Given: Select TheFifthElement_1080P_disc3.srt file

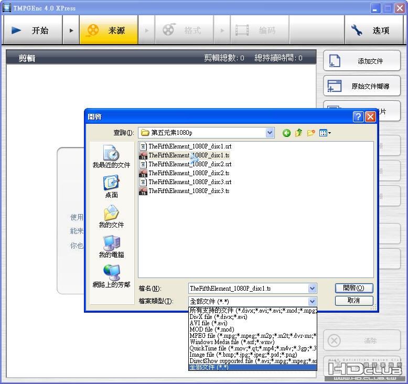Looking at the screenshot, I should point(185,182).
